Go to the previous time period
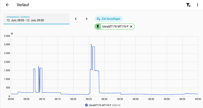The height and width of the screenshot is (108, 203). 76,19
